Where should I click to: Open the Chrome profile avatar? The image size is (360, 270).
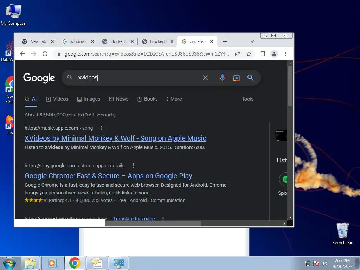(274, 54)
